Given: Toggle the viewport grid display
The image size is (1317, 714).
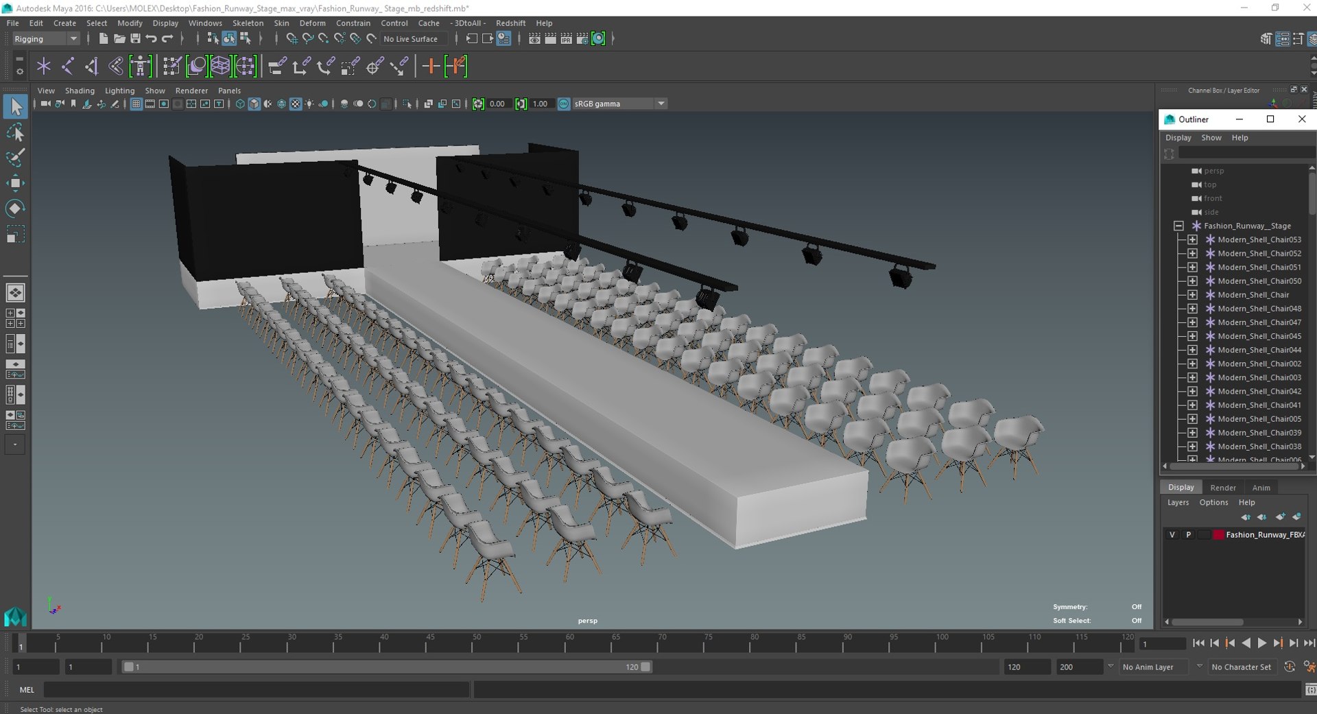Looking at the screenshot, I should coord(136,104).
